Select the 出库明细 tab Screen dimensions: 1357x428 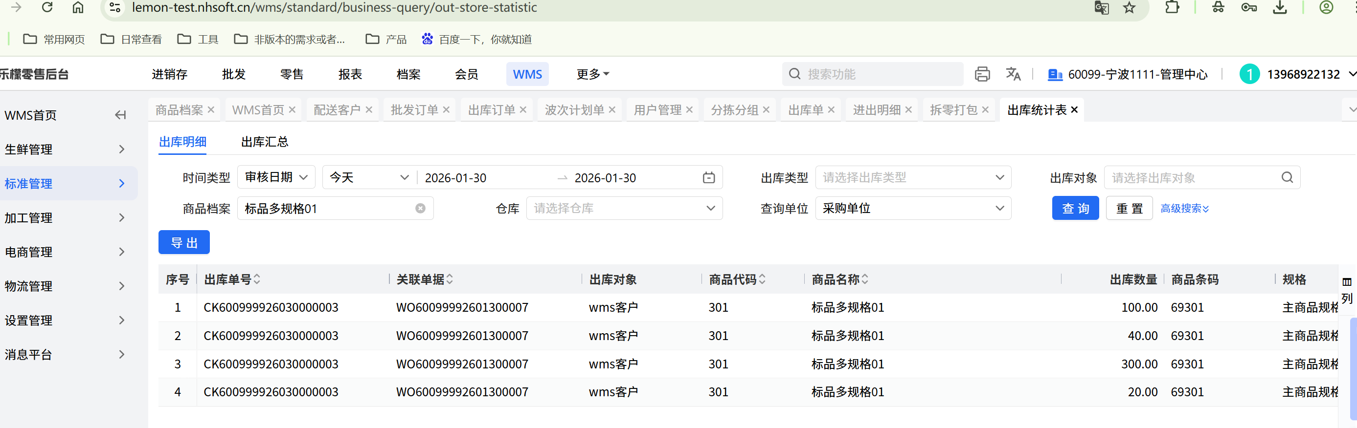coord(182,142)
